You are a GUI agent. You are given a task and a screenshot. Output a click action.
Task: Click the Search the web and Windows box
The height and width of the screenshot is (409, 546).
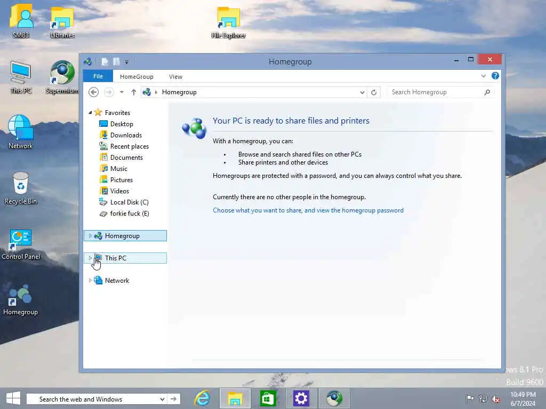(92, 399)
